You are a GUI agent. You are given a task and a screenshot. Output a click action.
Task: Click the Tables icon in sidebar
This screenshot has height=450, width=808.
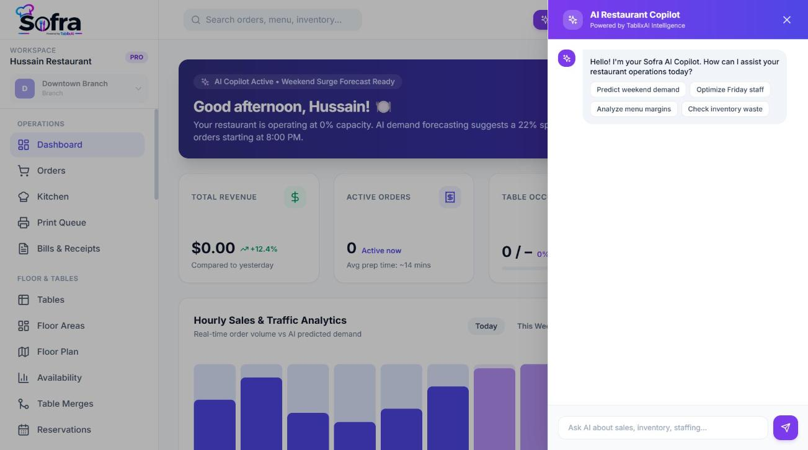coord(24,300)
